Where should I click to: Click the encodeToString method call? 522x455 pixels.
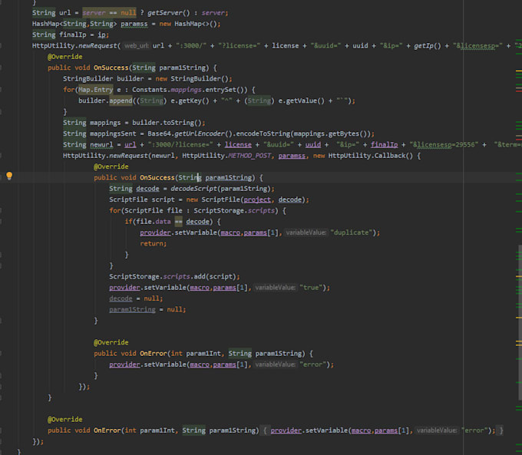[263, 134]
